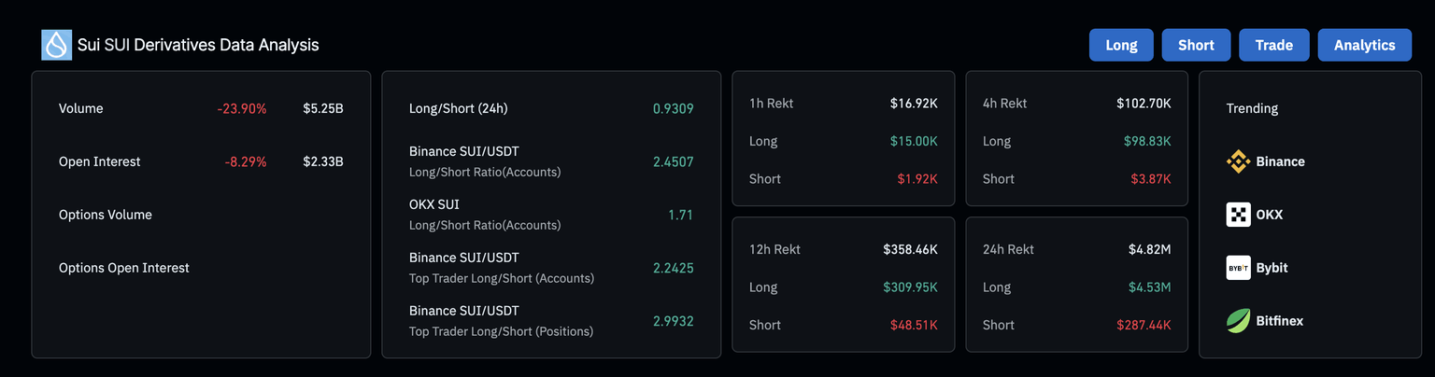
Task: Select Bybit exchange name in Trending
Action: [x=1272, y=268]
